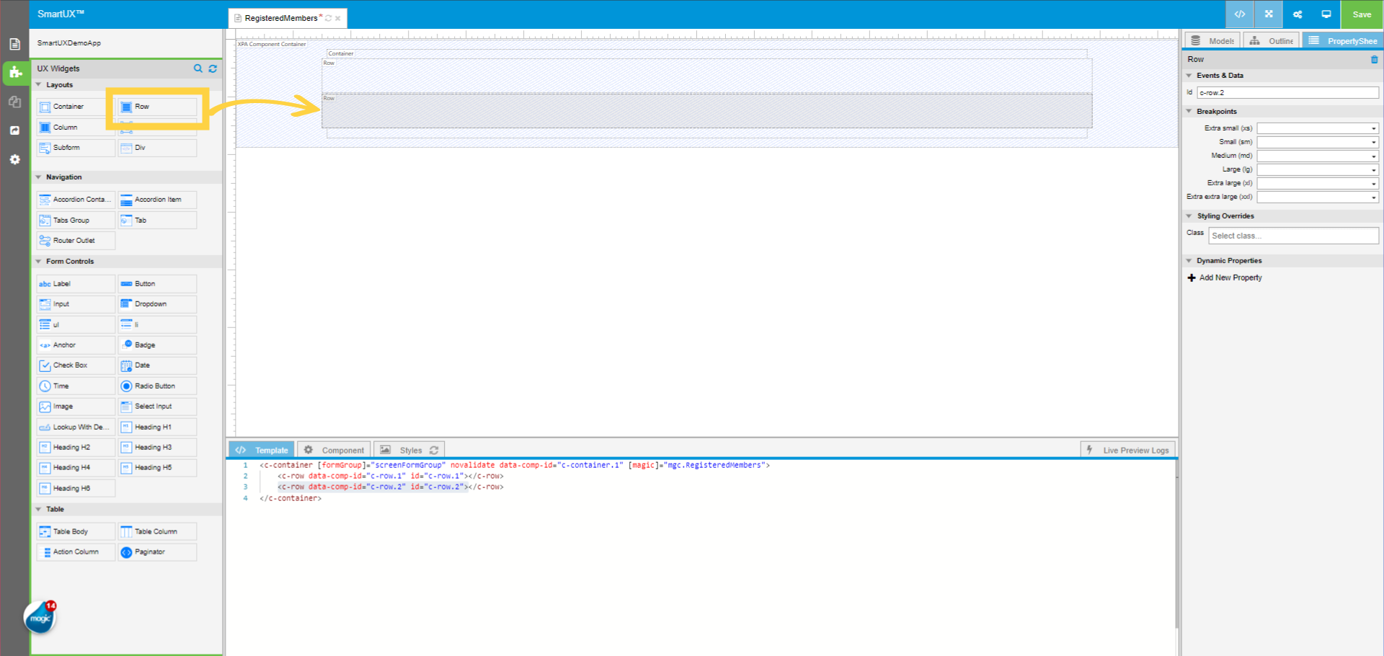Search UX Widgets with magnifier icon
The height and width of the screenshot is (656, 1384).
pos(198,68)
